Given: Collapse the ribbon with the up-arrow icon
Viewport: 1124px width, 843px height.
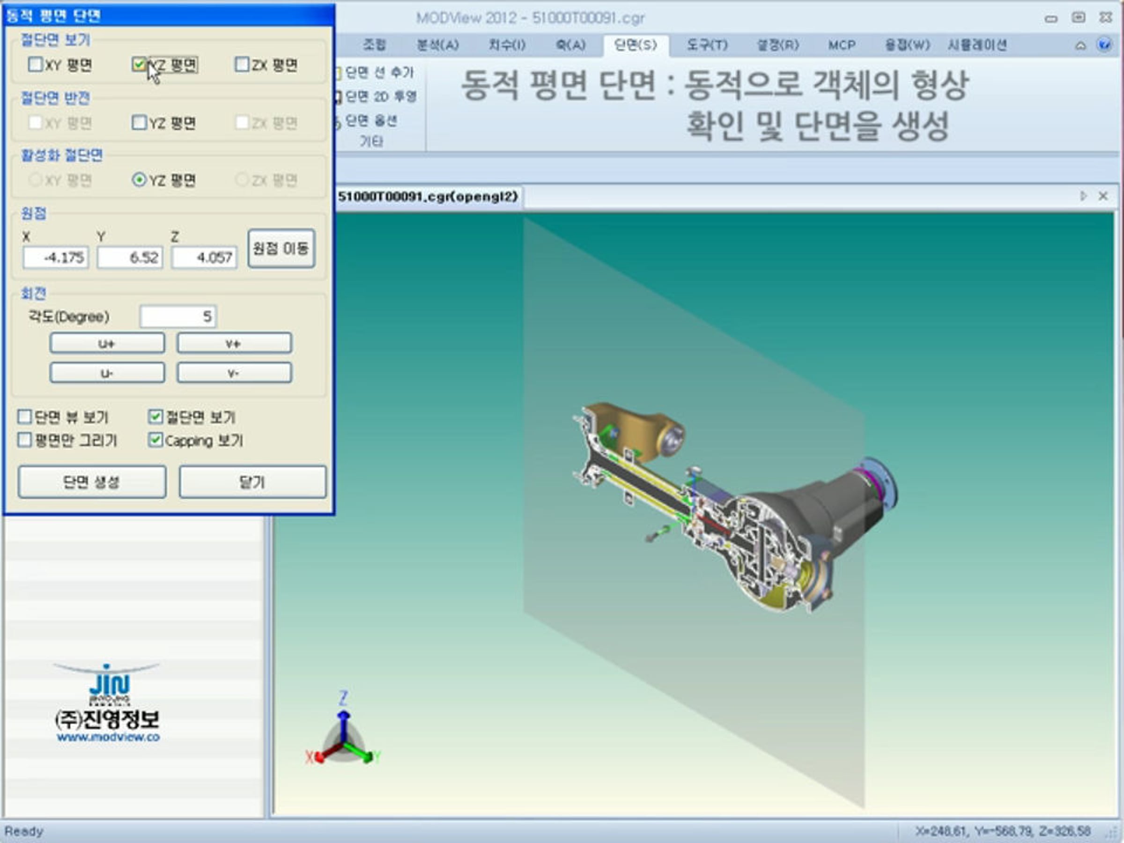Looking at the screenshot, I should pyautogui.click(x=1080, y=46).
